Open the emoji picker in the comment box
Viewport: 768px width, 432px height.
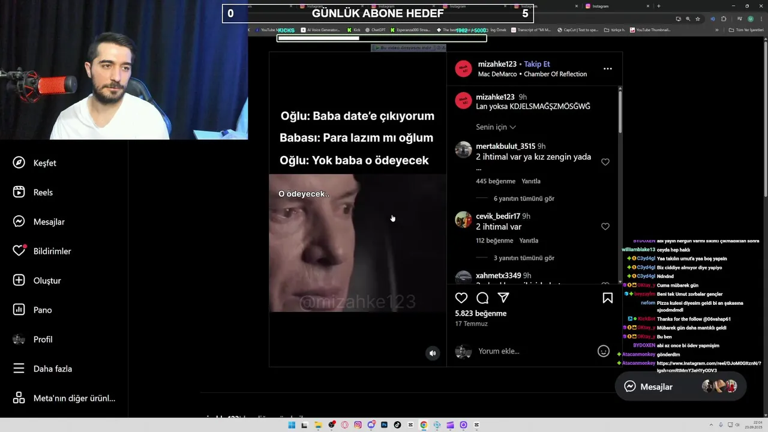[x=604, y=352]
